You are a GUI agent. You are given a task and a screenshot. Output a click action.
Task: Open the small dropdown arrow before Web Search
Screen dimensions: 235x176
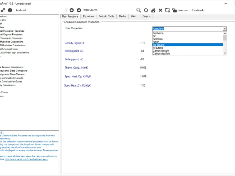coord(66,10)
